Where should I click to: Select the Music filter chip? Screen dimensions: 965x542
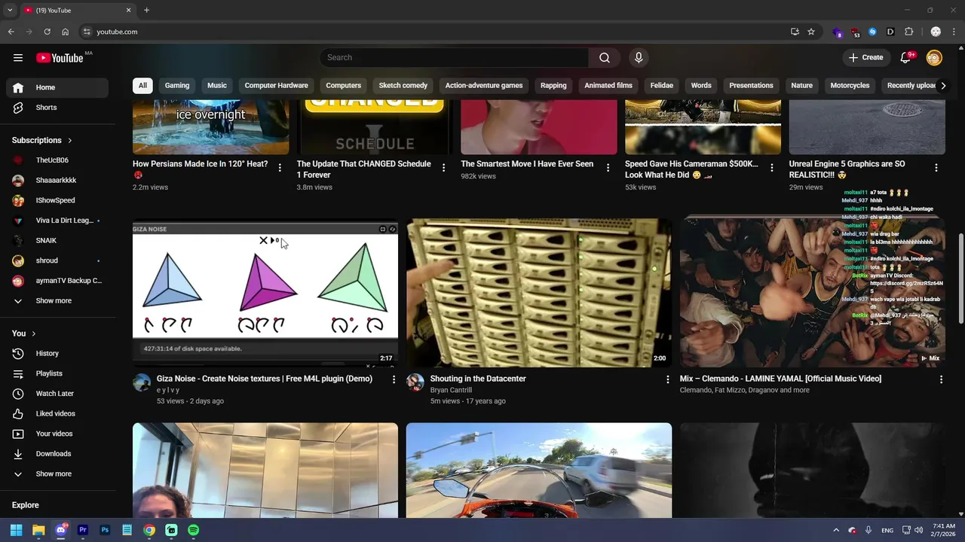coord(217,86)
